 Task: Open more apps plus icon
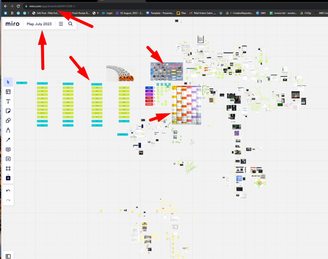(x=8, y=178)
